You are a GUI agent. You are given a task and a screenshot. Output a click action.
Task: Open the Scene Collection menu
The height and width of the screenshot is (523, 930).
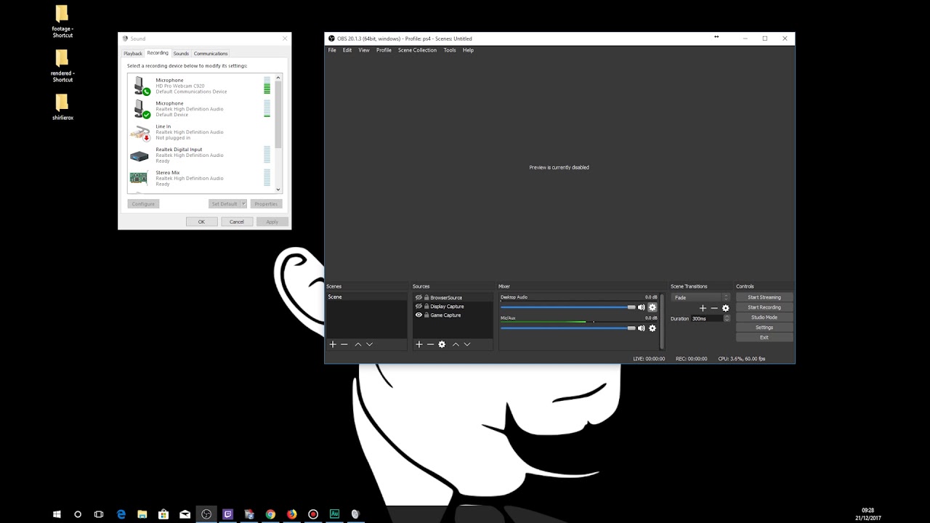coord(417,50)
